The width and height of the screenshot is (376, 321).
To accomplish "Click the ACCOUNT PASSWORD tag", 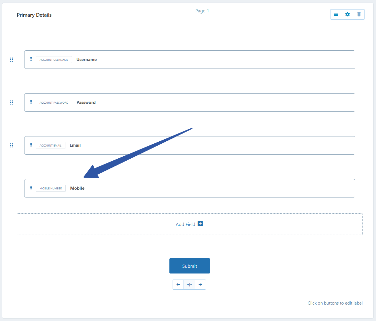I will (54, 102).
